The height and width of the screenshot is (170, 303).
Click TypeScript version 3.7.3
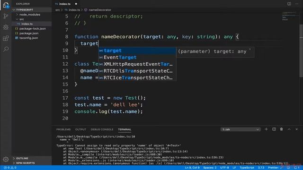(261, 168)
